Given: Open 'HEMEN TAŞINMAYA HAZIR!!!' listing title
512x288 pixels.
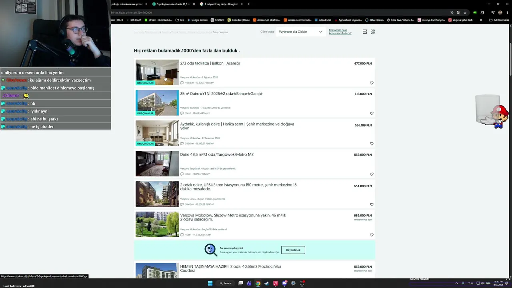Looking at the screenshot, I should point(230,268).
